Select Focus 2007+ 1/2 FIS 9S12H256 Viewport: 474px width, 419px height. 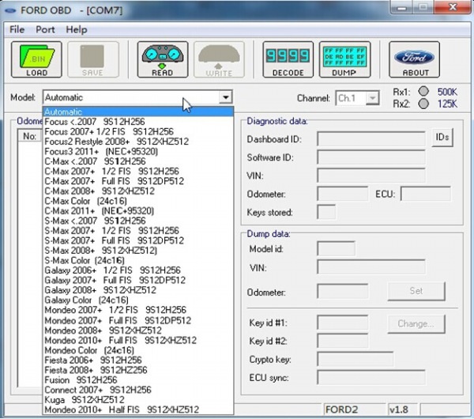click(x=138, y=131)
